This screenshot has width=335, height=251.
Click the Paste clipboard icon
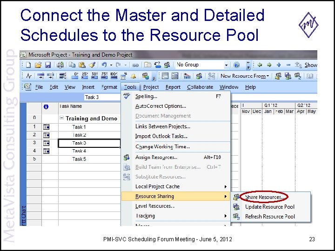coord(82,65)
